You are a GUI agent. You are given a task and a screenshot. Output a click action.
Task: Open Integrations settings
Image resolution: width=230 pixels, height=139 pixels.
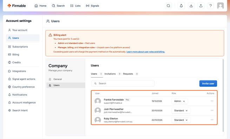22,71
